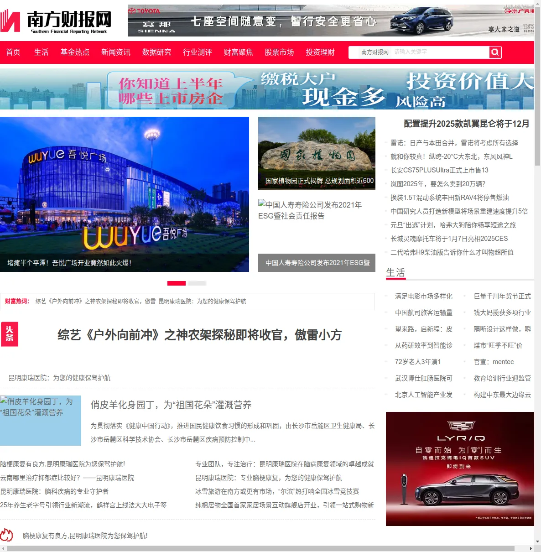Screen dimensions: 541x552
Task: Open 财富聚焦 in the navigation
Action: 238,52
